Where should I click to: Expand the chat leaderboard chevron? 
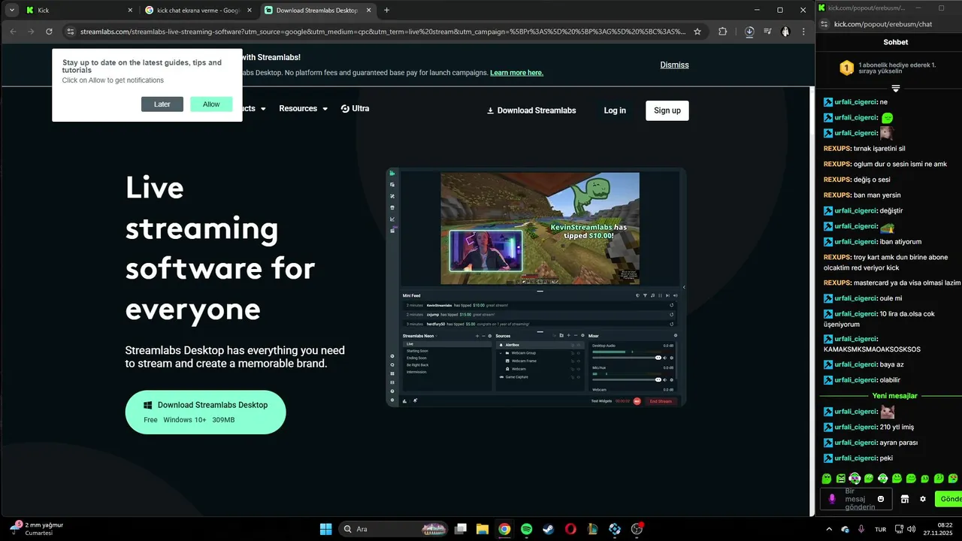896,89
